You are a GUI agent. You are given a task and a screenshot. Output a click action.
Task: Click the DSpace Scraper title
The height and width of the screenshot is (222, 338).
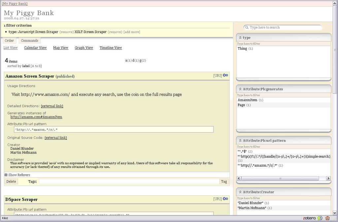21,199
